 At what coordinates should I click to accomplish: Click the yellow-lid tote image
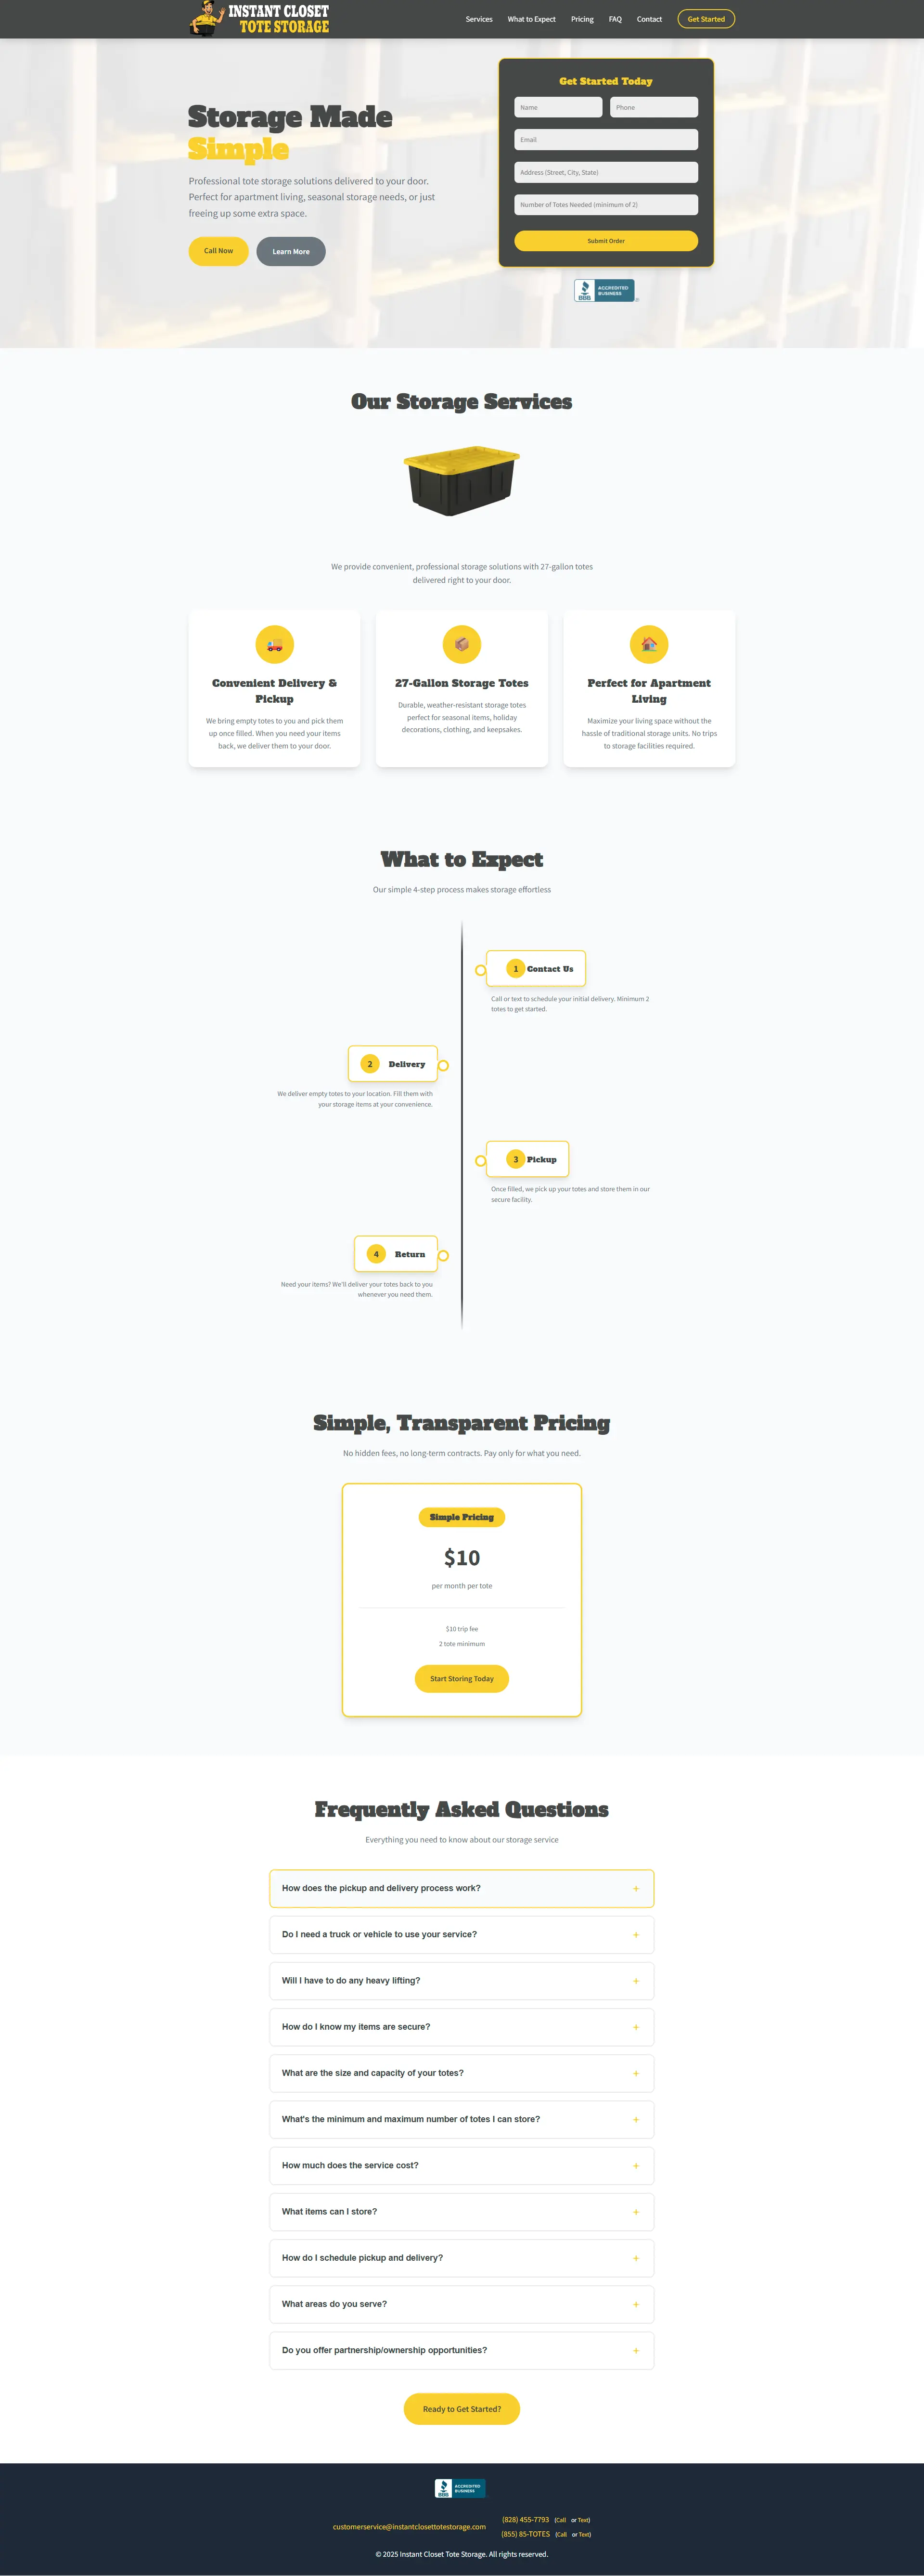[462, 481]
